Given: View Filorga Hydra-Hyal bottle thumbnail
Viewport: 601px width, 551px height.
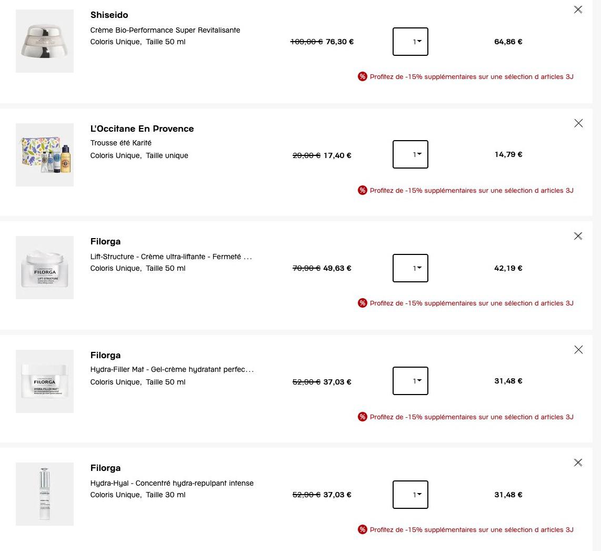Looking at the screenshot, I should 44,494.
